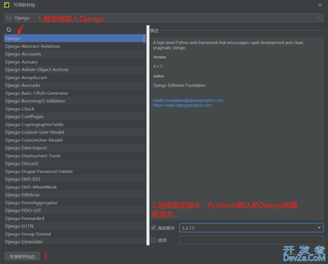Screen dimensions: 328x264
Task: Select Django-EditArea package
Action: [75, 195]
